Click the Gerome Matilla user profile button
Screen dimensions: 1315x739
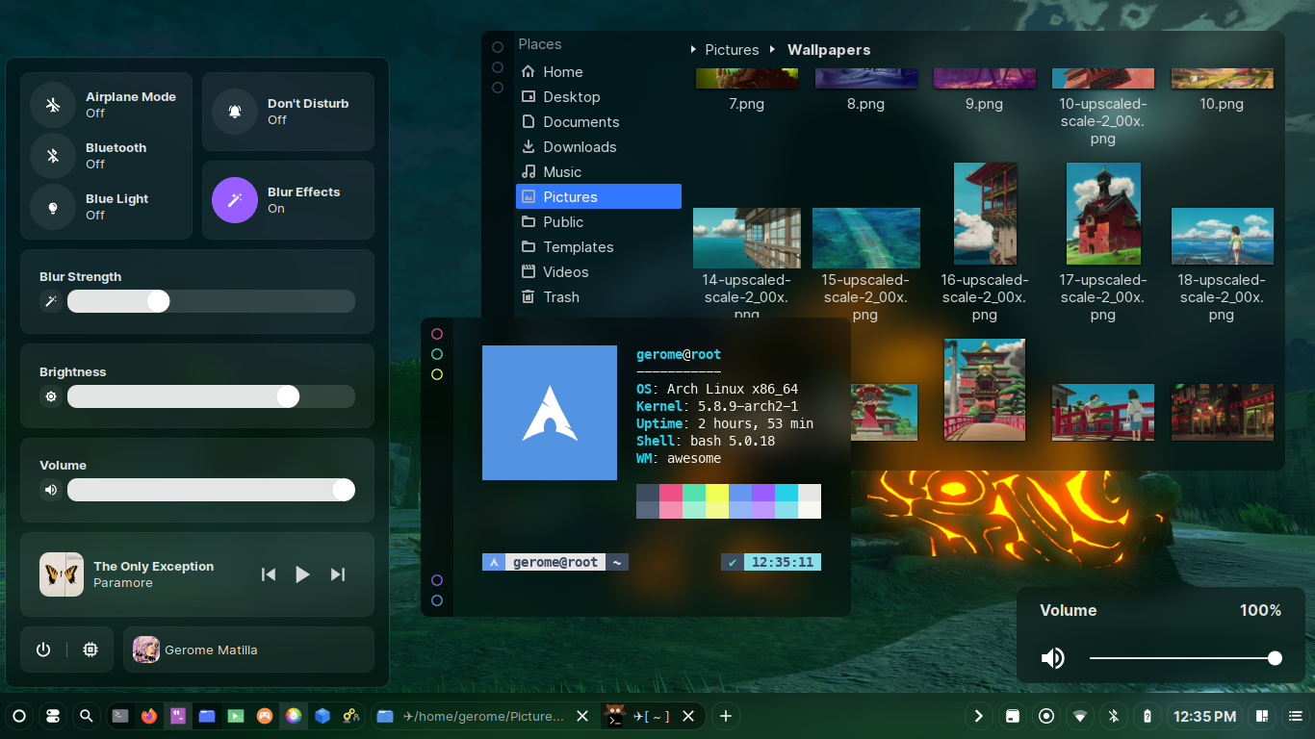coord(248,650)
